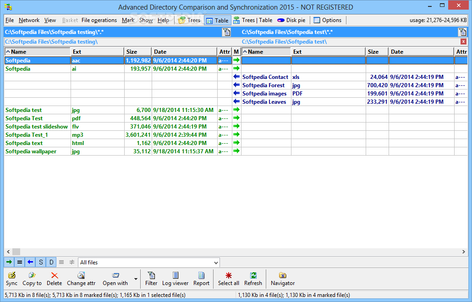Click green arrow for Softpedia wallpaper row

[236, 151]
